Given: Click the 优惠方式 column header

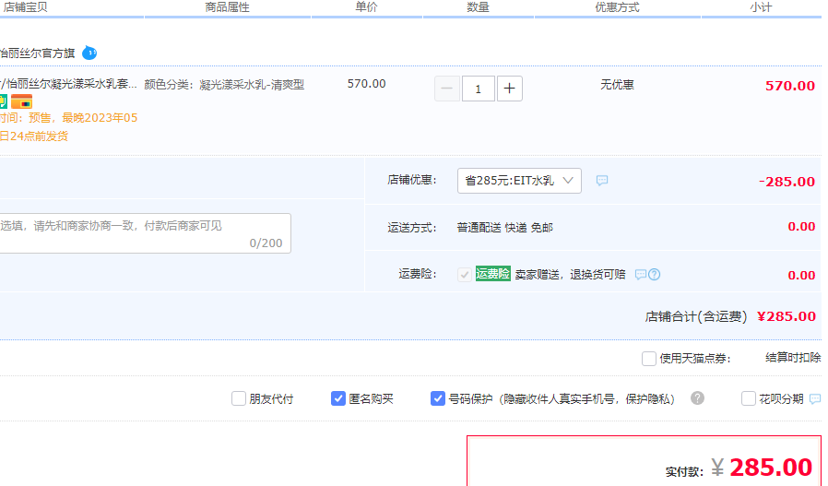Looking at the screenshot, I should [617, 6].
